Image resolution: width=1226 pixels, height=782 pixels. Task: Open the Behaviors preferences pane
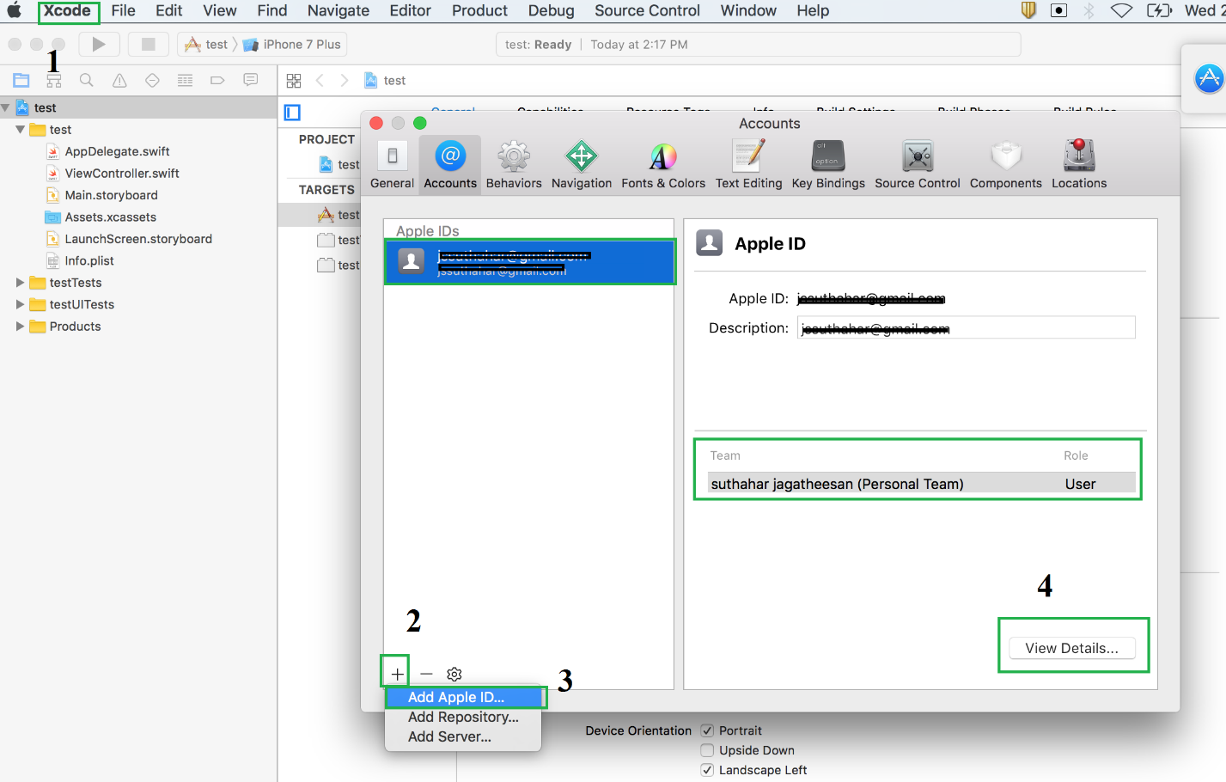tap(514, 165)
